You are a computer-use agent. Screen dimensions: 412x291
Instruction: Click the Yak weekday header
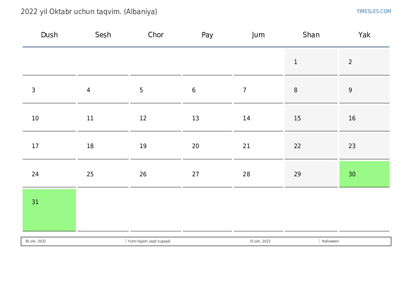(364, 35)
